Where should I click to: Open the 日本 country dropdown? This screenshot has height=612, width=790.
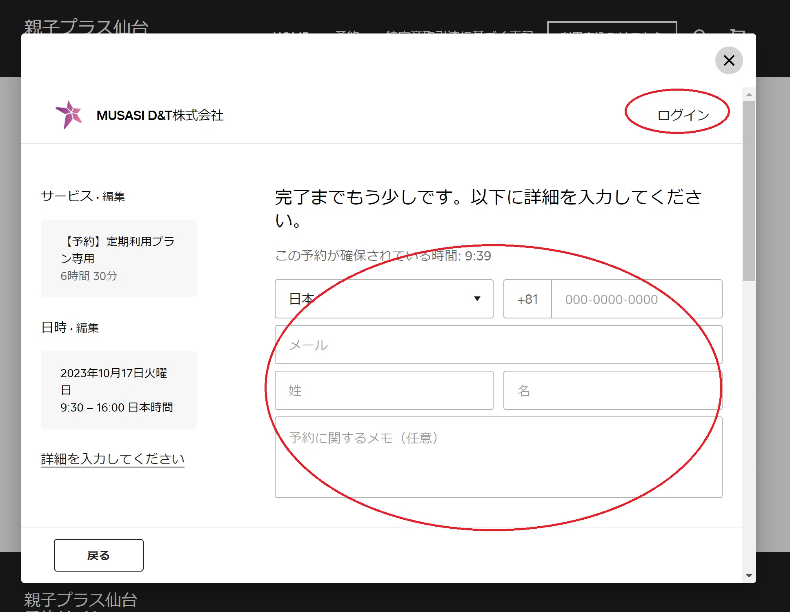coord(384,299)
